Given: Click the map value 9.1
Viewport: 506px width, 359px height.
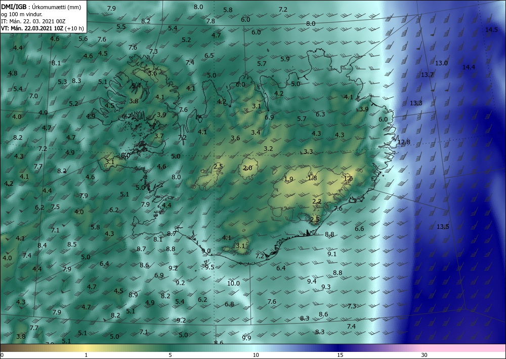Looking at the screenshot, I should 332,254.
